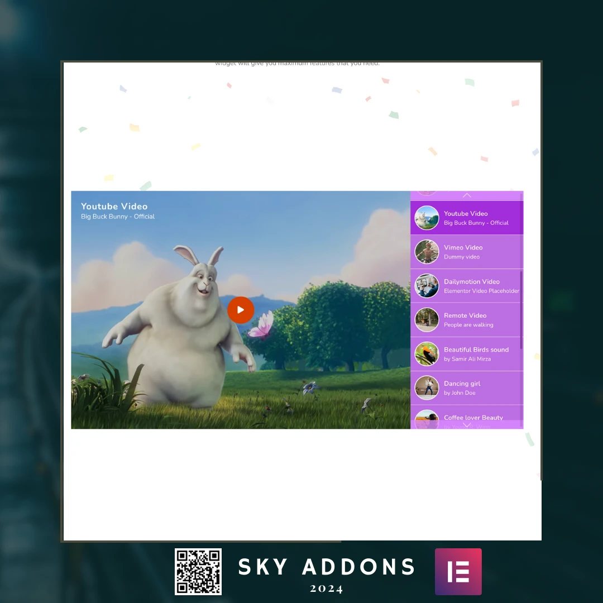
Task: Click the 'Big Buck Bunny - Official' player subtitle
Action: tap(118, 217)
